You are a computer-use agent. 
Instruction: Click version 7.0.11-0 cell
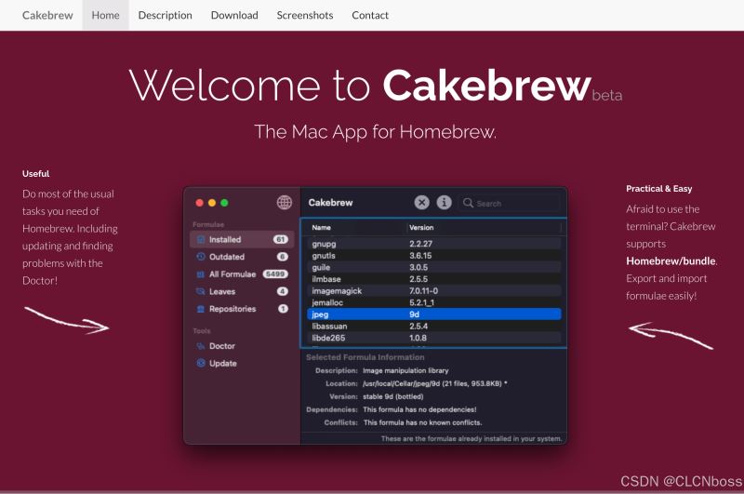tap(423, 291)
